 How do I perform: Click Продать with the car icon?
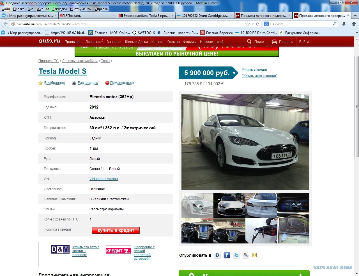[x=282, y=42]
